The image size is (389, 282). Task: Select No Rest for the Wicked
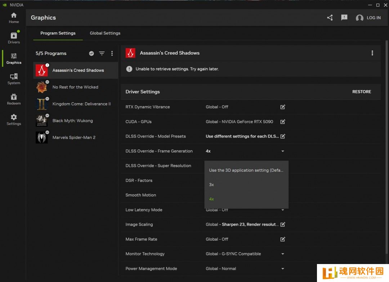[x=76, y=87]
